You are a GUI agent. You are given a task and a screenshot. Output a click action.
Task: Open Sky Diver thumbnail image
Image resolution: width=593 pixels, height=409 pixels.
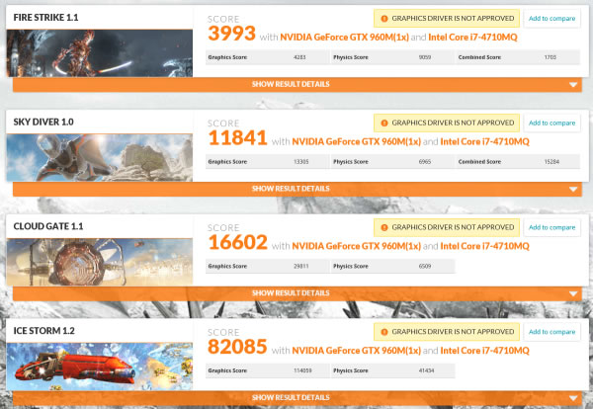[x=100, y=158]
